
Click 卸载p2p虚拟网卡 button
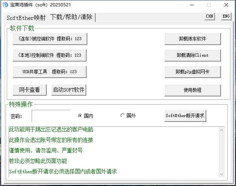192,72
